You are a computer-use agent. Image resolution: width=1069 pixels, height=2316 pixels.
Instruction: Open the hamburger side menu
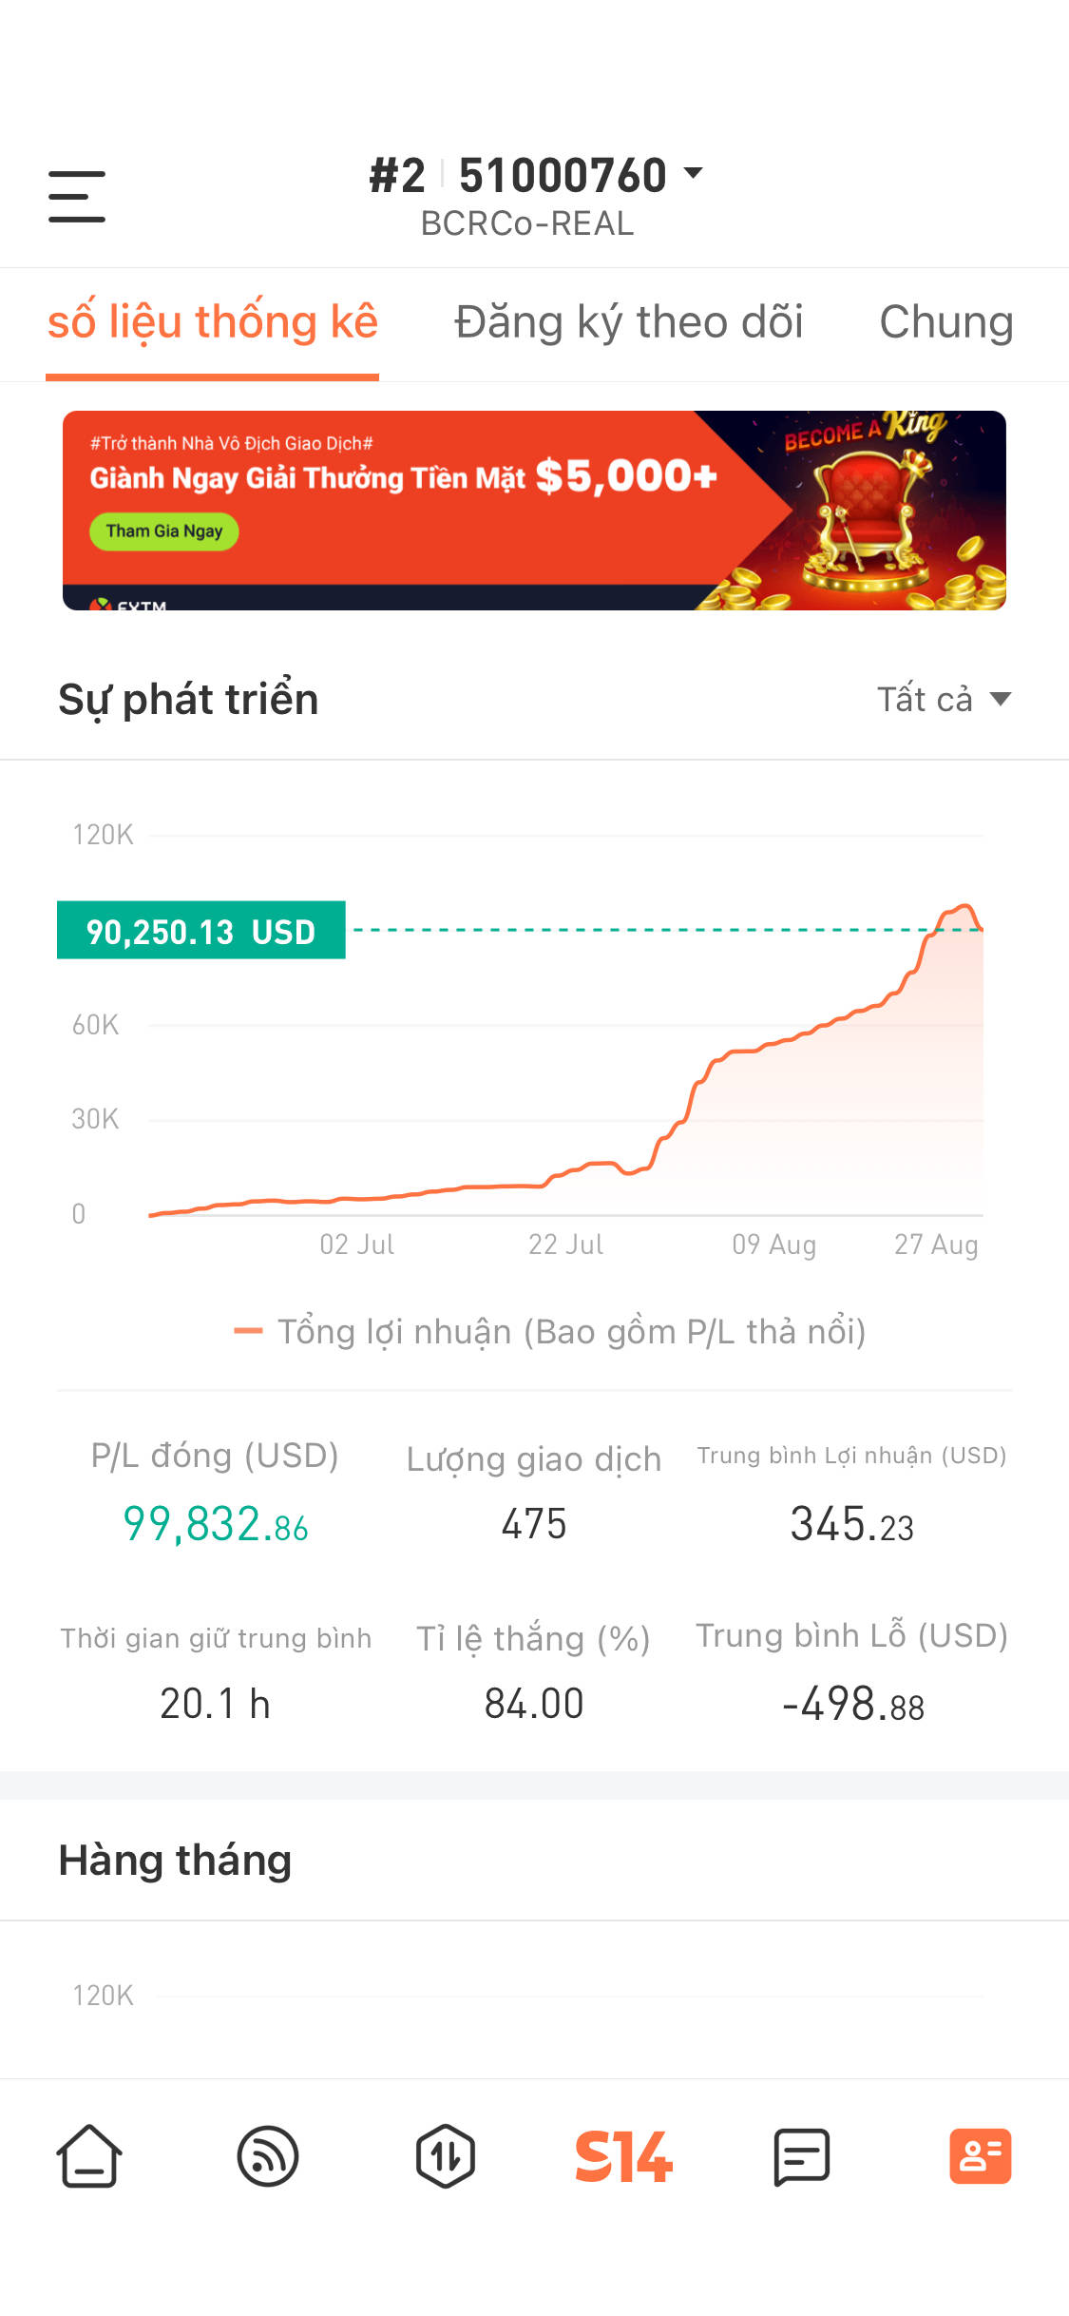(77, 196)
